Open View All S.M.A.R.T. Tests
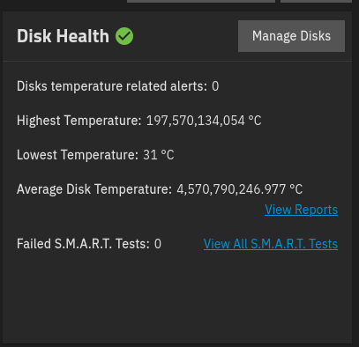The image size is (359, 347). 271,244
